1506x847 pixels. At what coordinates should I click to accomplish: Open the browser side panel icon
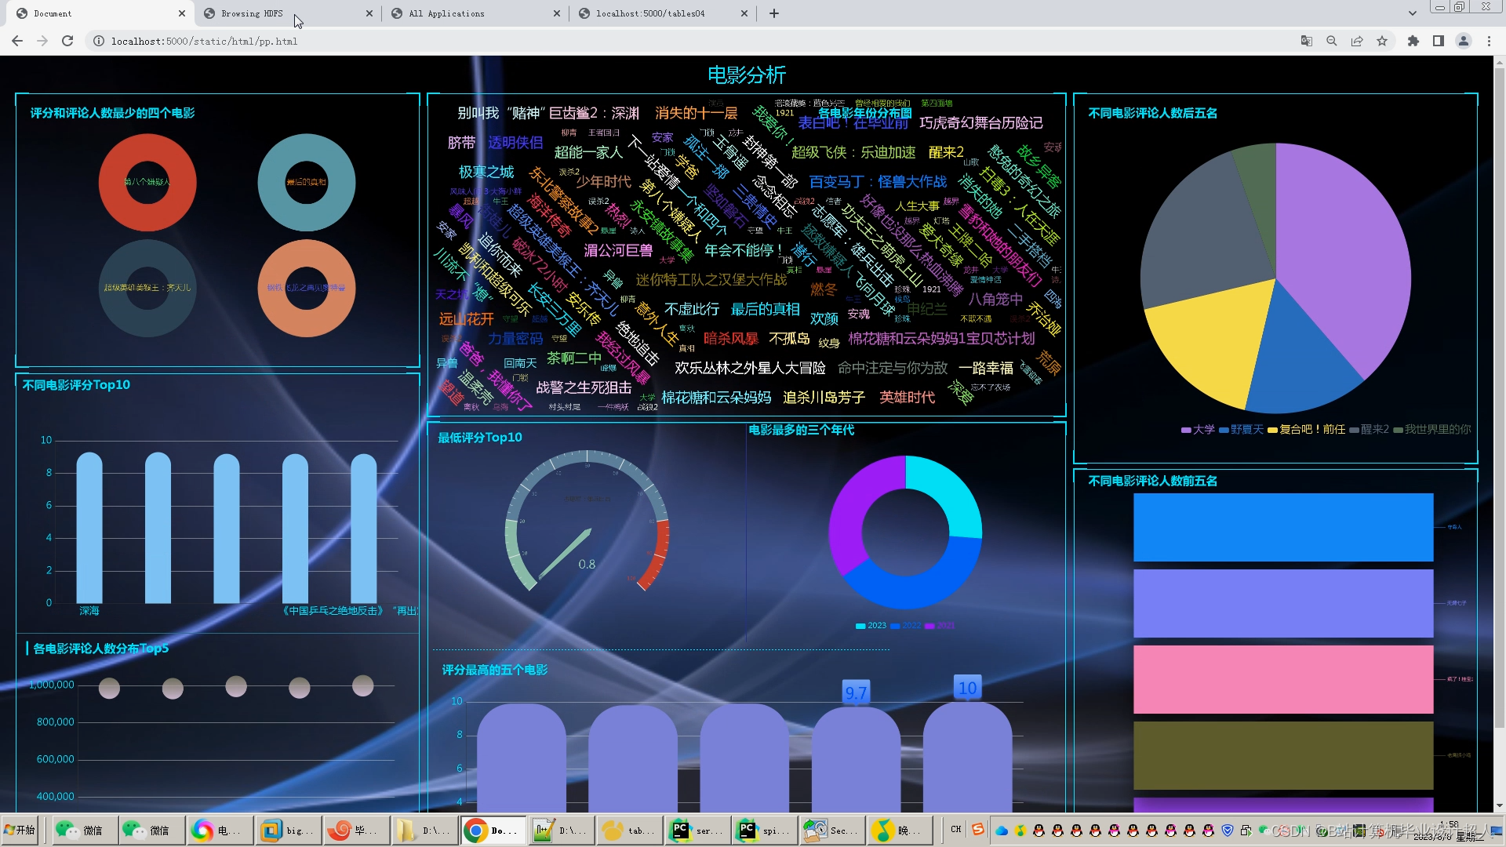click(x=1439, y=42)
